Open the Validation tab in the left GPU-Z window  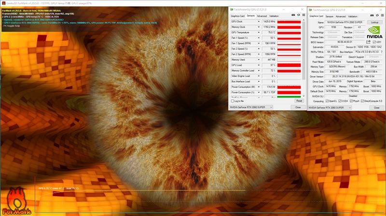(274, 16)
